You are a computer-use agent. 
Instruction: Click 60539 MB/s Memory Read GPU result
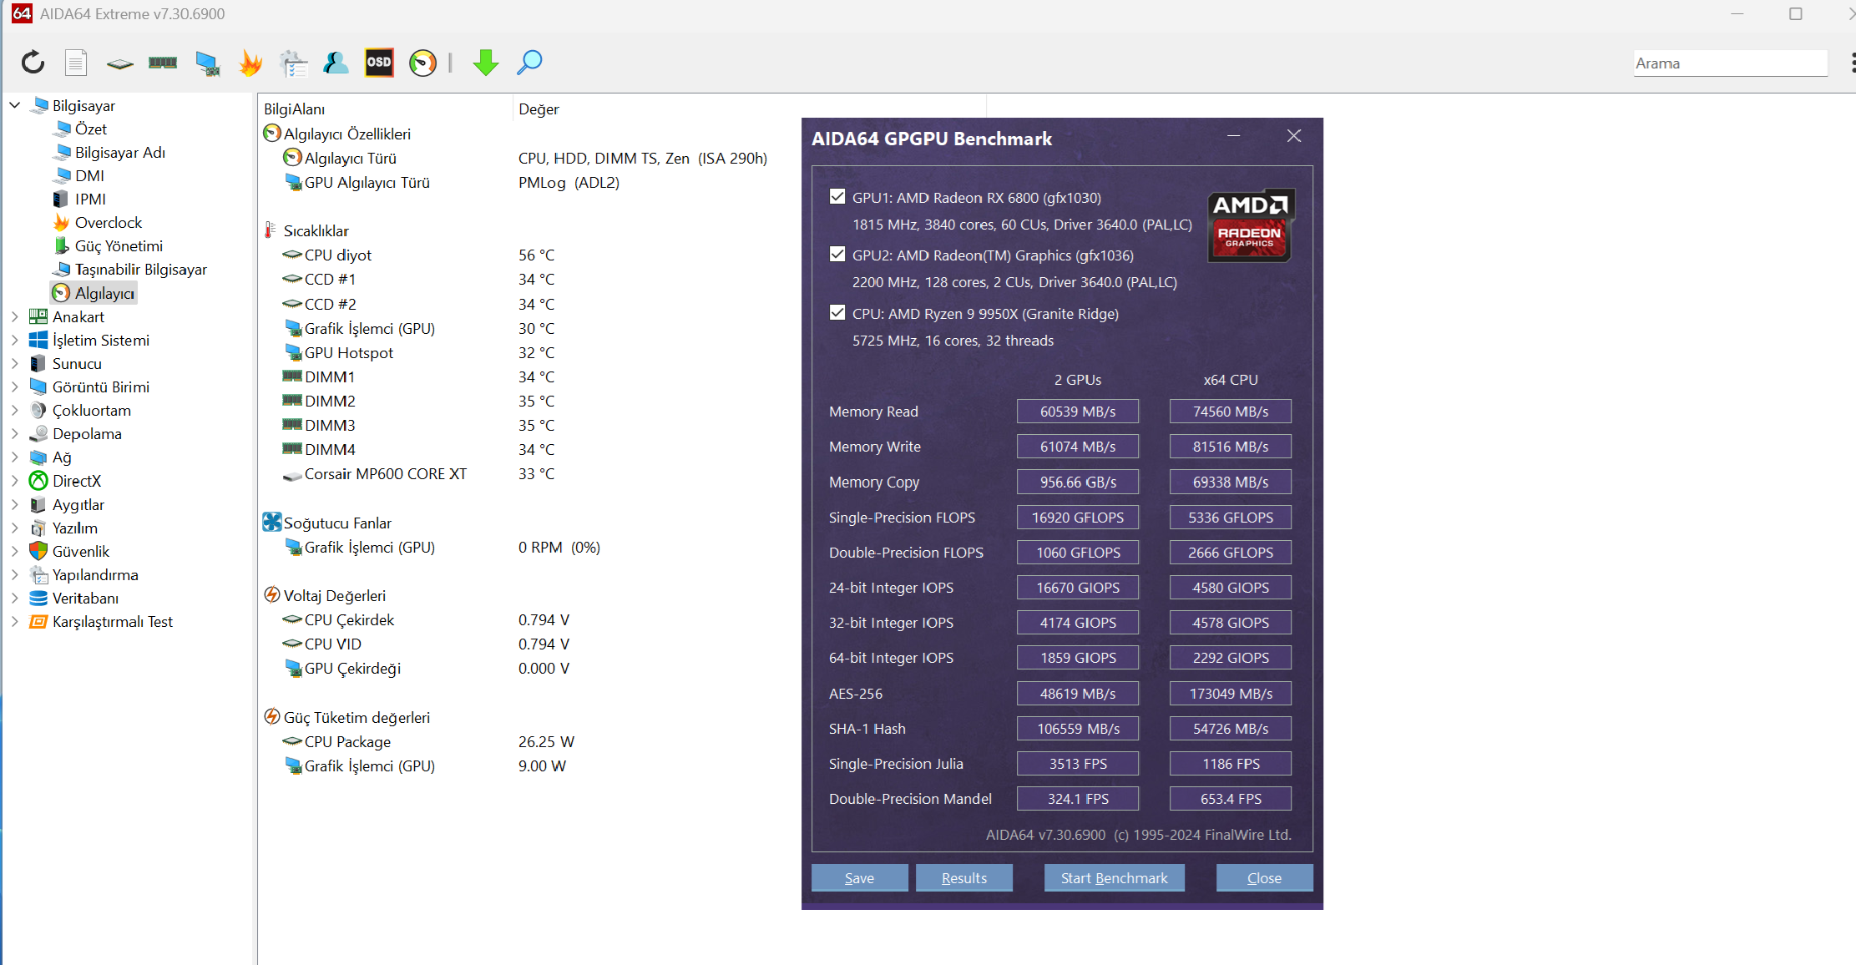(1078, 411)
